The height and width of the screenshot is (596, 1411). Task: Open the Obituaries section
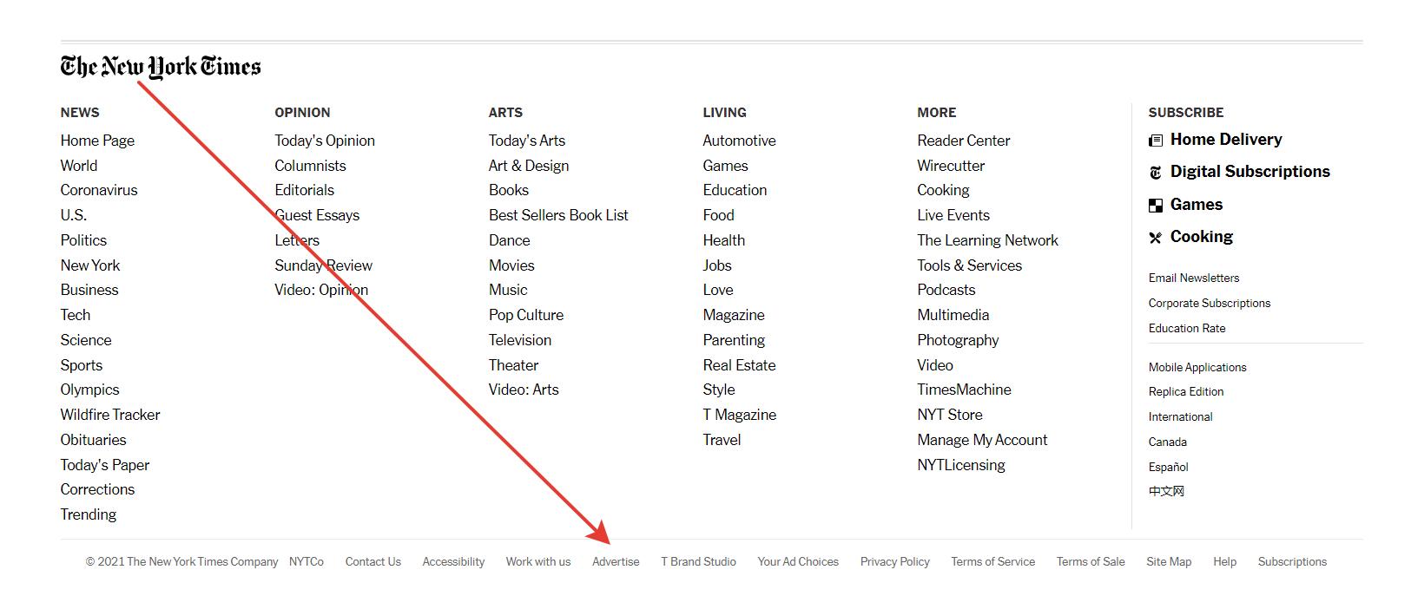coord(94,440)
